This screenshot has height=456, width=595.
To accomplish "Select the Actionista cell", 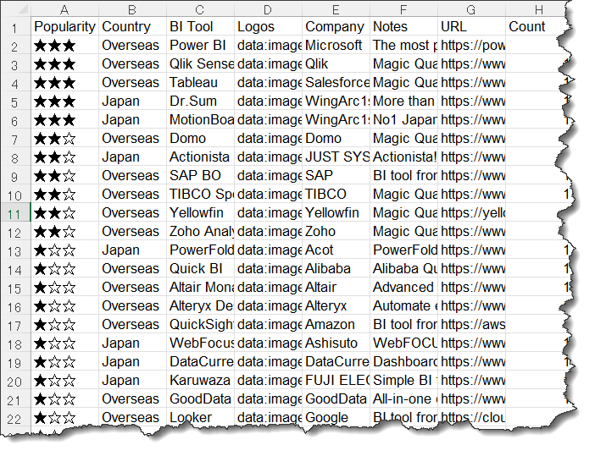I will pyautogui.click(x=200, y=157).
